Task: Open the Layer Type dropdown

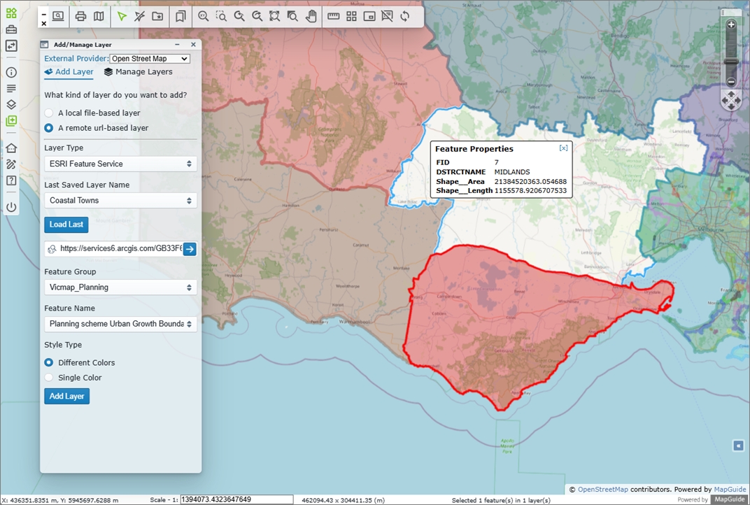Action: (x=120, y=164)
